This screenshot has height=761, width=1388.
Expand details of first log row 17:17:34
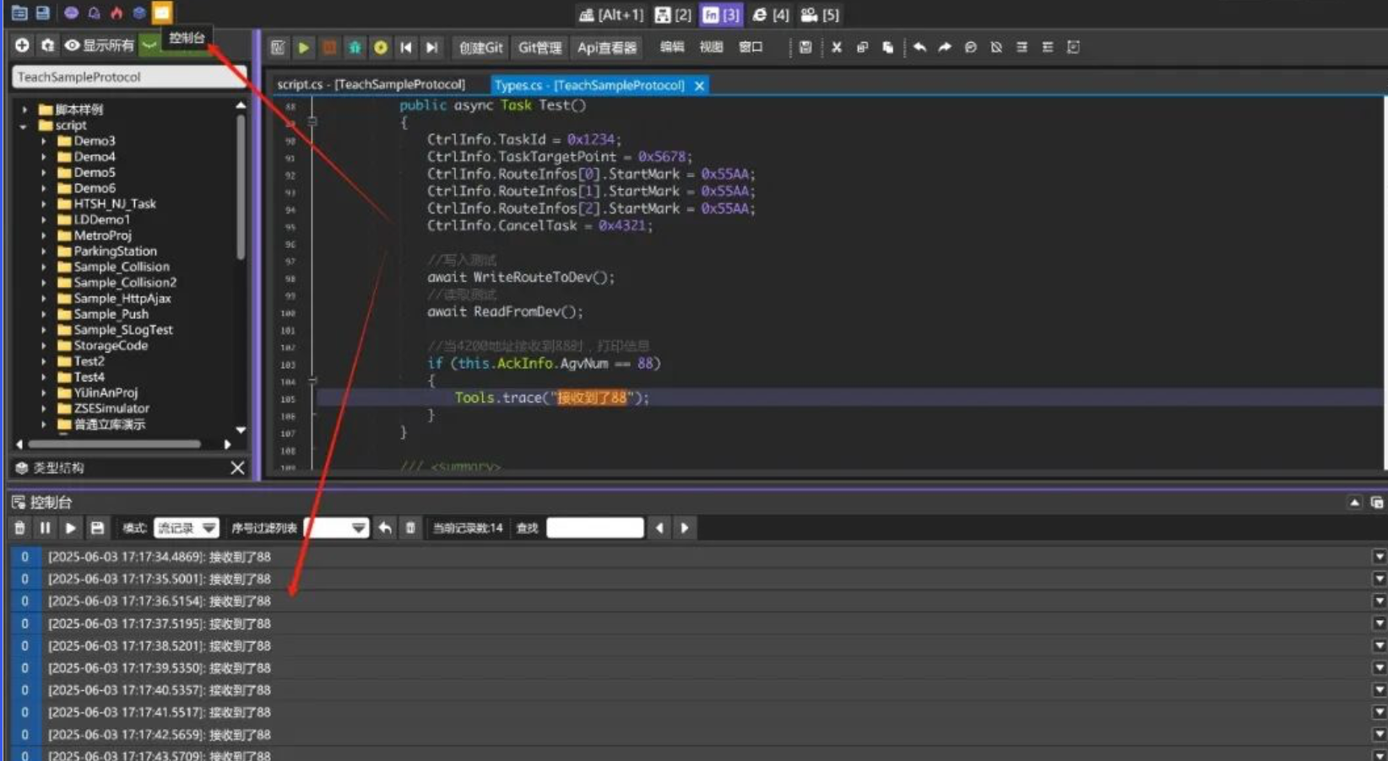pyautogui.click(x=1379, y=557)
